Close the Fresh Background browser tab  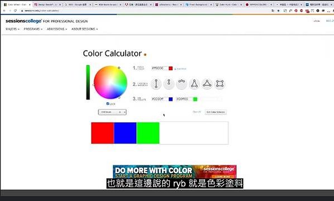[x=211, y=4]
